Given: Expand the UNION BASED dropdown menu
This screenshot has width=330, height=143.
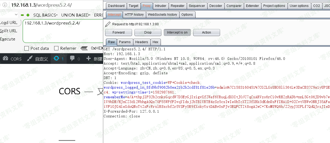Looking at the screenshot, I should point(76,15).
